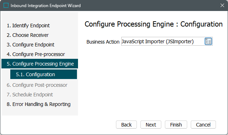Go to step 1 Identify Endpoint

tap(28, 26)
